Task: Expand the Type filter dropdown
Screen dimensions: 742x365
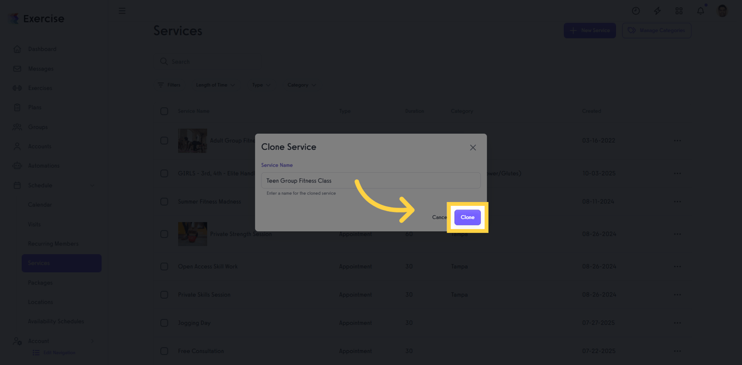Action: coord(261,85)
